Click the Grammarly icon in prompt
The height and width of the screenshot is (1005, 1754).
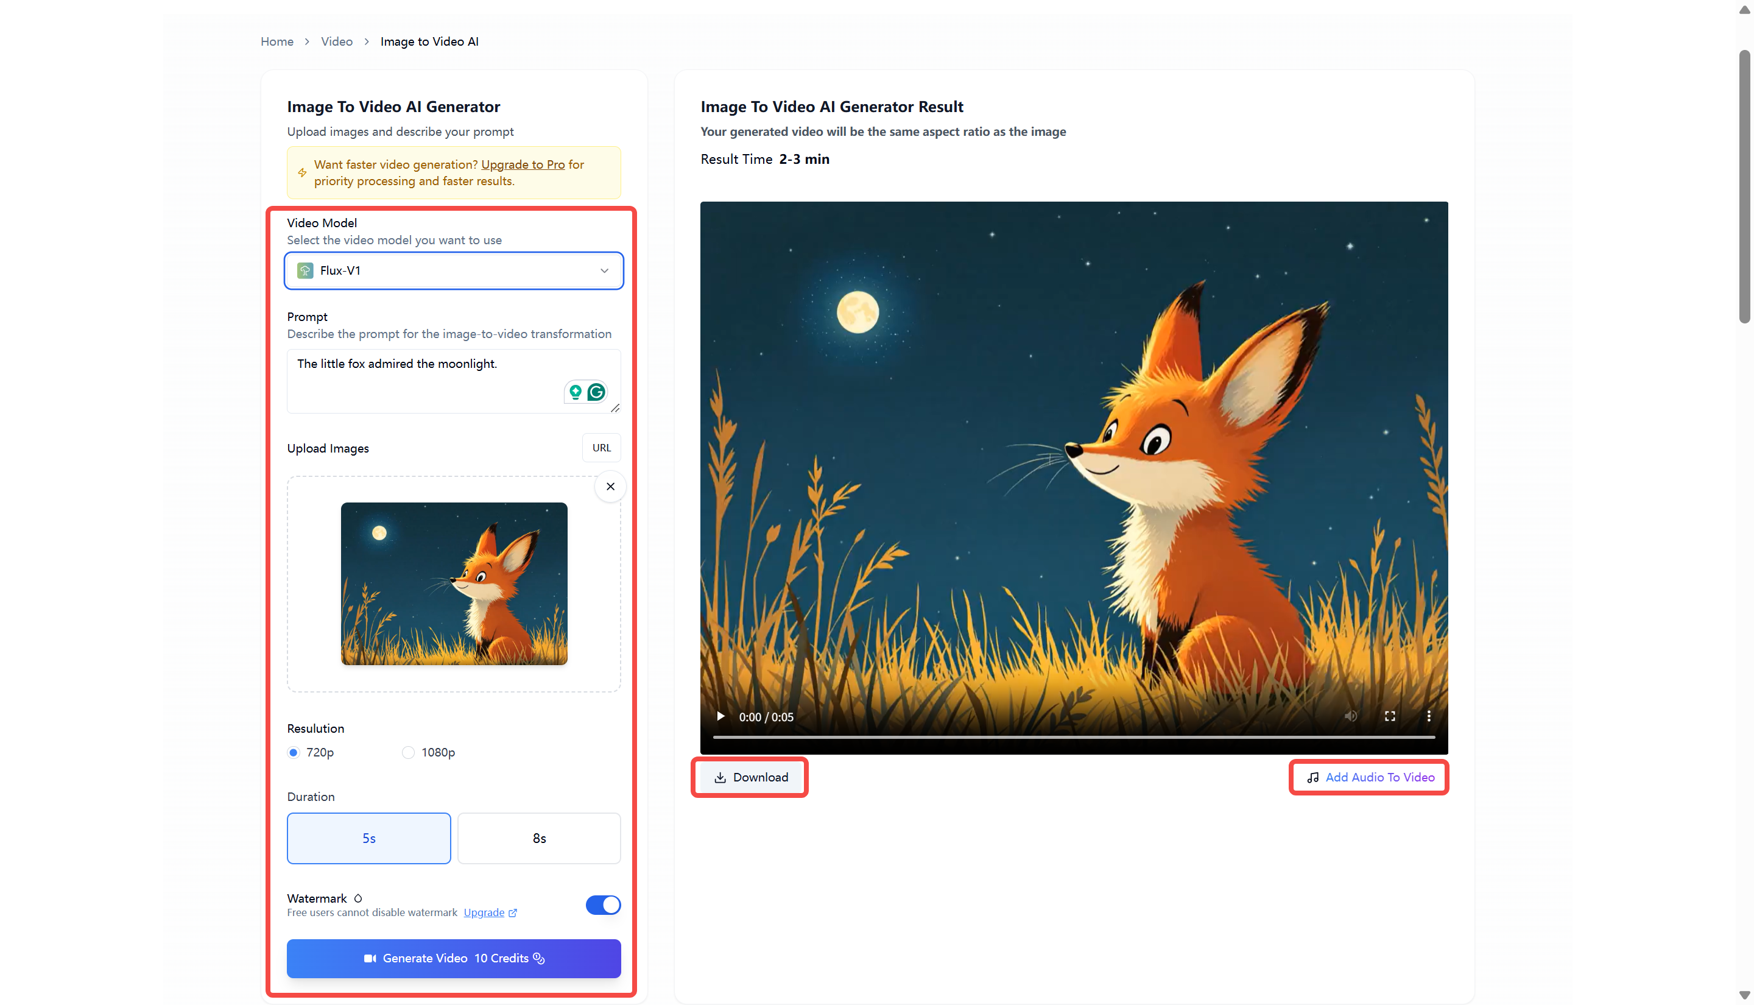[596, 392]
